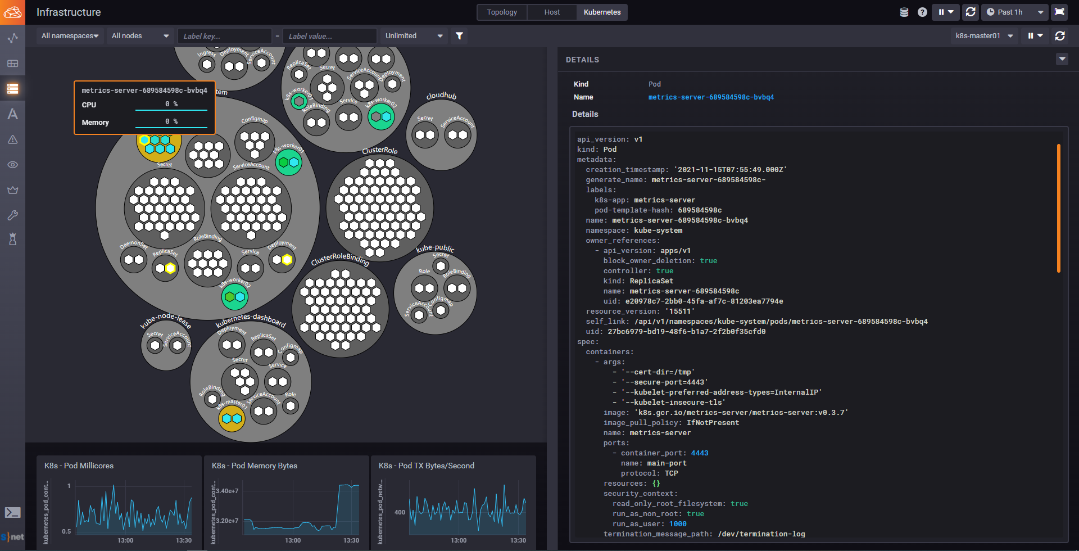
Task: Open the alerts warning-triangle sidebar icon
Action: [x=12, y=139]
